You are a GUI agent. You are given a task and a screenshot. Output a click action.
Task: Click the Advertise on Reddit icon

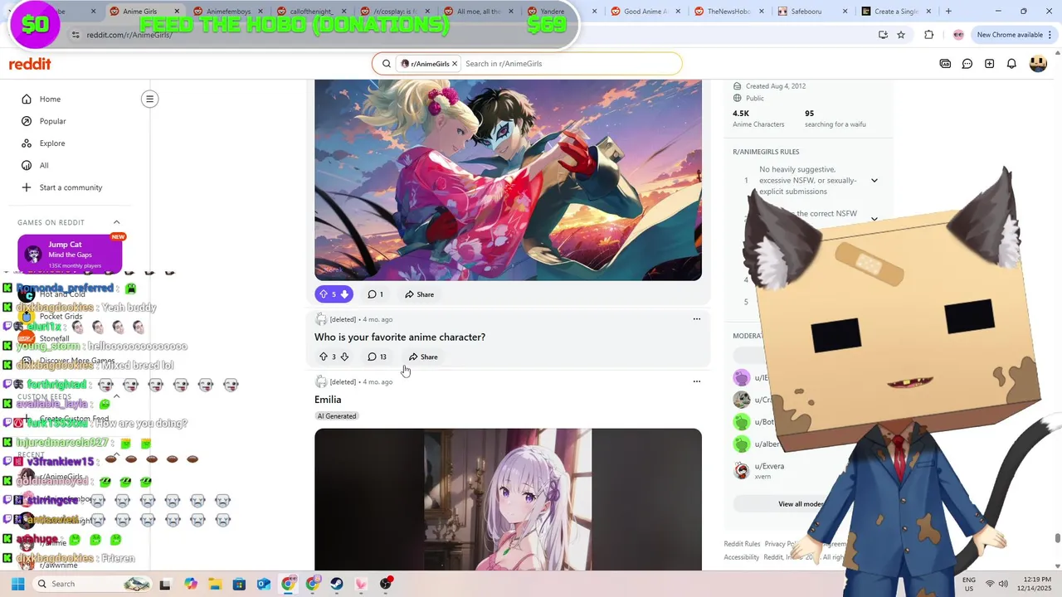(x=945, y=64)
